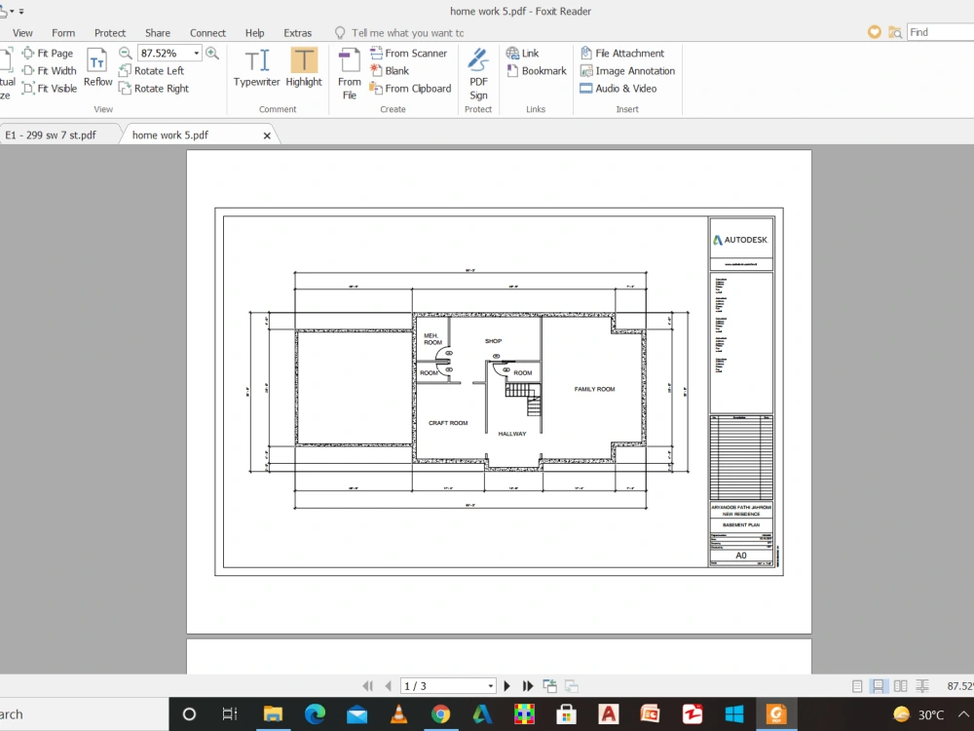The image size is (974, 731).
Task: Open the 87.52% zoom level dropdown
Action: pyautogui.click(x=196, y=53)
